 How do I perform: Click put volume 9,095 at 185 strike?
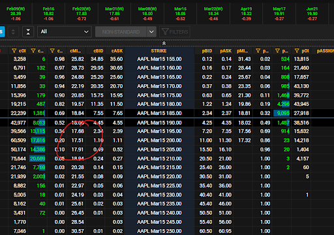[x=282, y=113]
